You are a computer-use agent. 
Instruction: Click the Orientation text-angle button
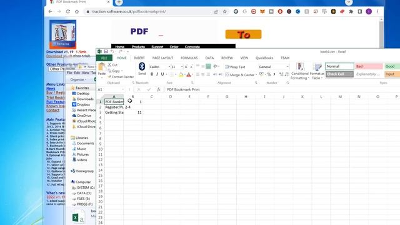216,67
